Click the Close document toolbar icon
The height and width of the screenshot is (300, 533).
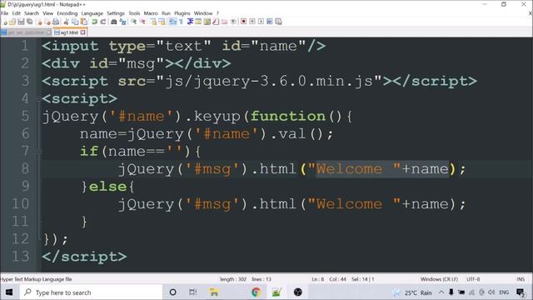click(39, 22)
